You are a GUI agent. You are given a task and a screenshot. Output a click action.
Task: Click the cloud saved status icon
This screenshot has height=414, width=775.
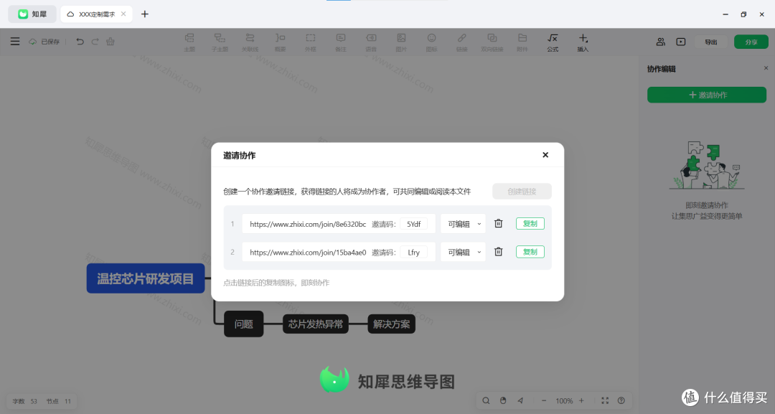pos(32,42)
